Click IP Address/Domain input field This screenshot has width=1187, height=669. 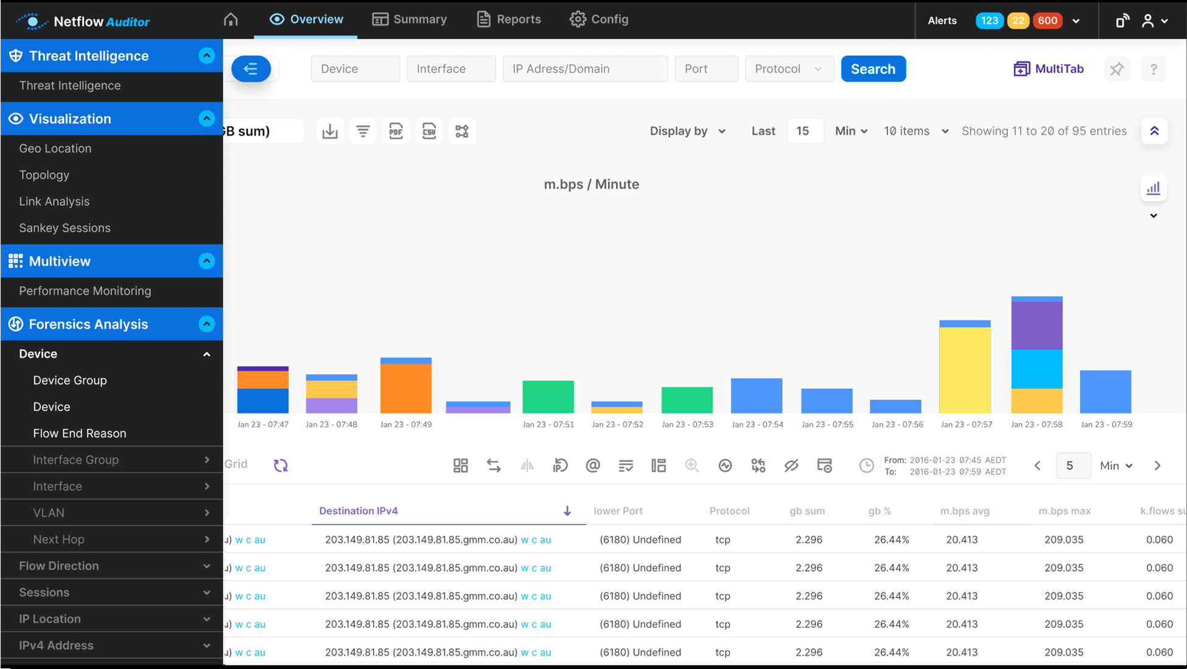[x=586, y=68]
